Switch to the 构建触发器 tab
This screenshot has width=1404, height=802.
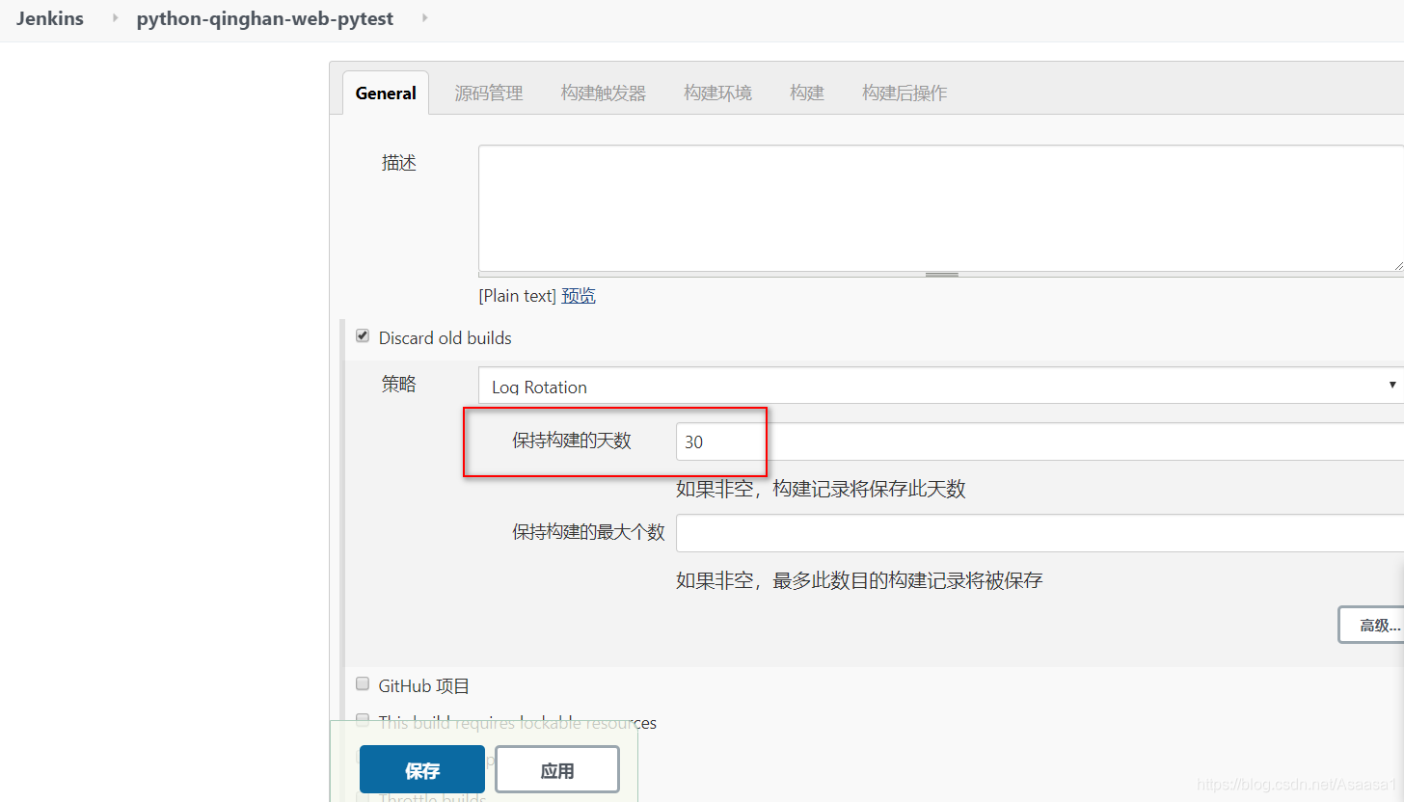point(604,93)
